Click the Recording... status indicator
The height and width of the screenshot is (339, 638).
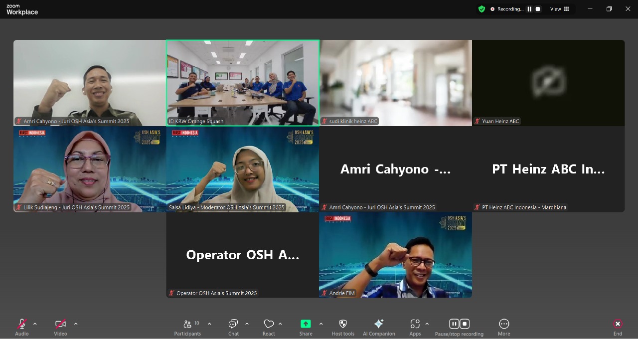coord(507,9)
